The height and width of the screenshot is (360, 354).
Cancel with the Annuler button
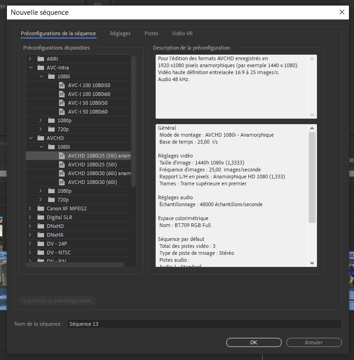[314, 342]
